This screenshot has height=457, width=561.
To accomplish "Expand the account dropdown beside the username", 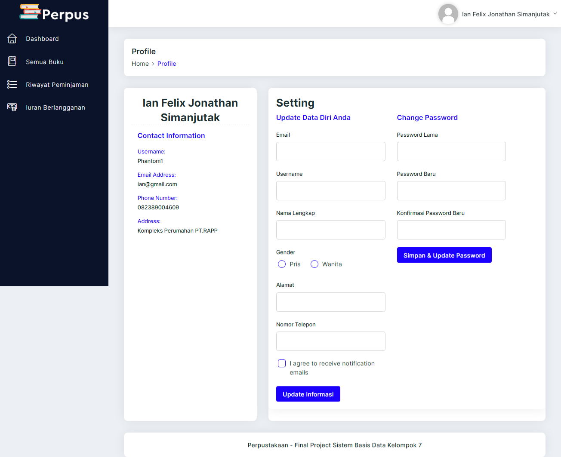I will 555,14.
